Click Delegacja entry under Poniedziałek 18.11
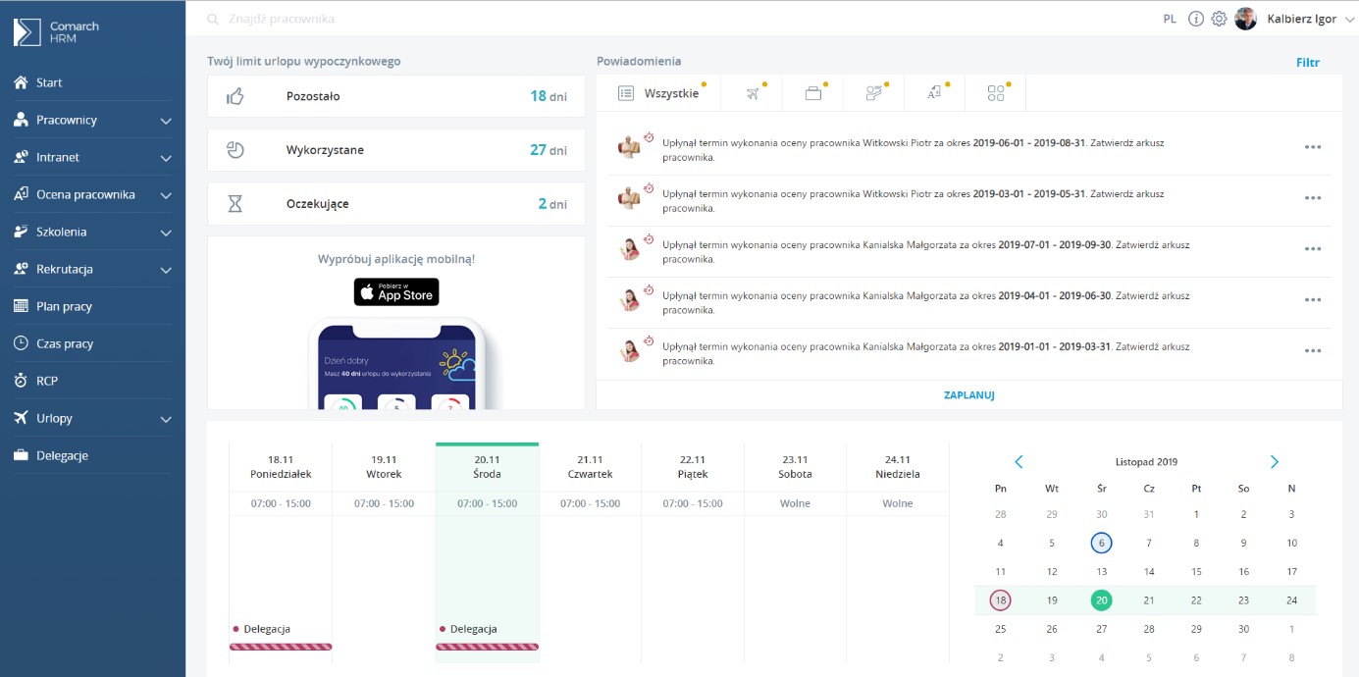 (281, 636)
